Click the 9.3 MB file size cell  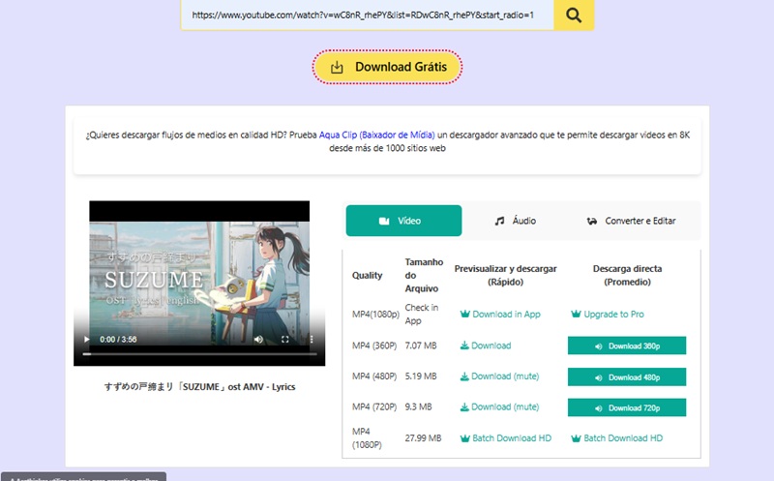pyautogui.click(x=419, y=406)
